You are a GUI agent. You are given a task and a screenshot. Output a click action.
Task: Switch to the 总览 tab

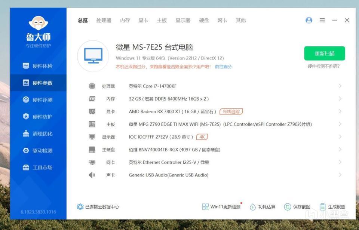tap(83, 21)
